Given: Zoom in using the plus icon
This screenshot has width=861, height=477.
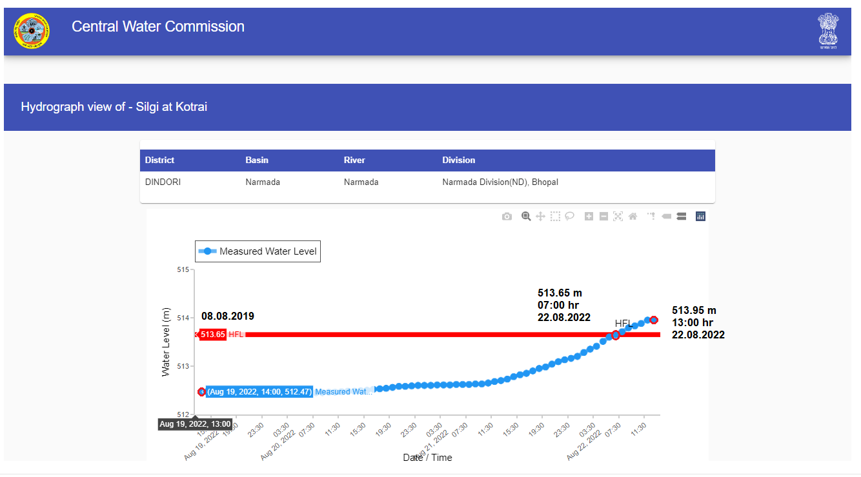Looking at the screenshot, I should click(589, 217).
